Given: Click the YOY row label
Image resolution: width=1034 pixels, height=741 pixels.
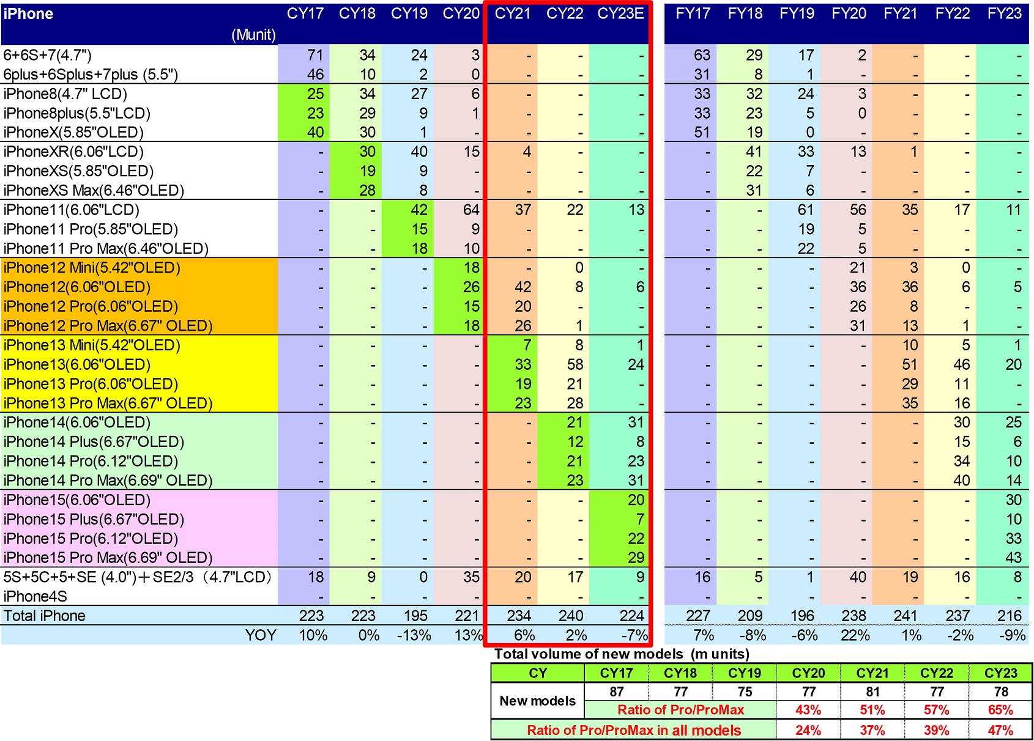Looking at the screenshot, I should (261, 635).
